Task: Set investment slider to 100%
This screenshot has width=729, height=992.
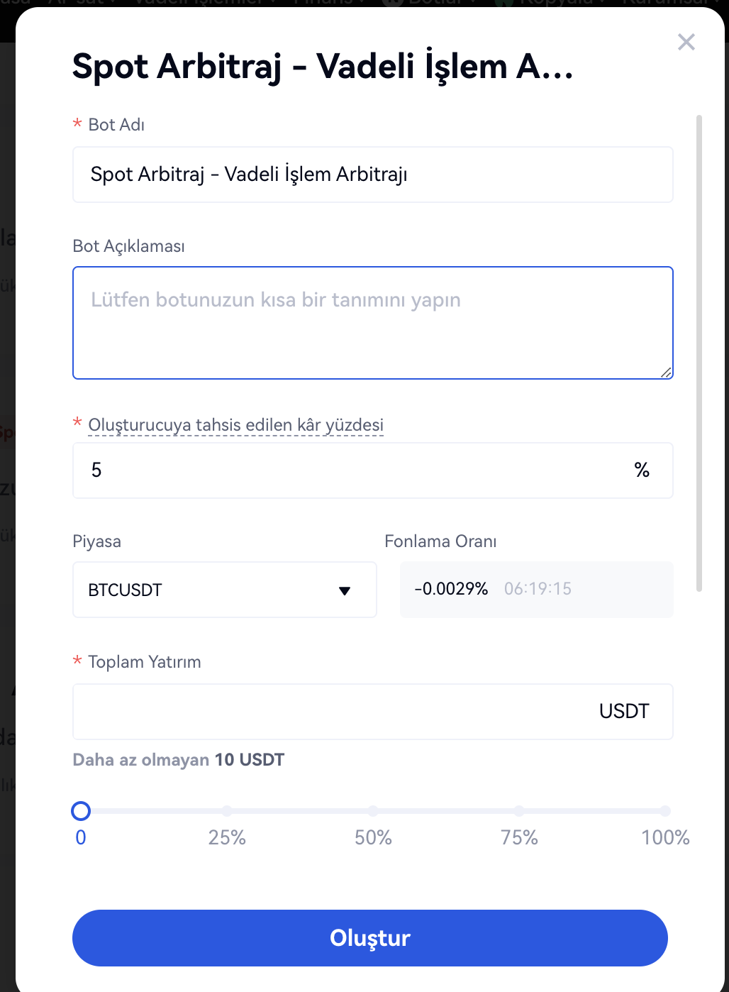Action: 664,811
